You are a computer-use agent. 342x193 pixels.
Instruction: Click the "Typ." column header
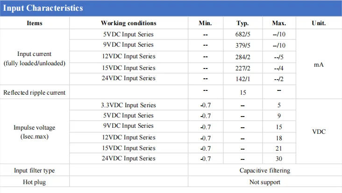tap(243, 23)
